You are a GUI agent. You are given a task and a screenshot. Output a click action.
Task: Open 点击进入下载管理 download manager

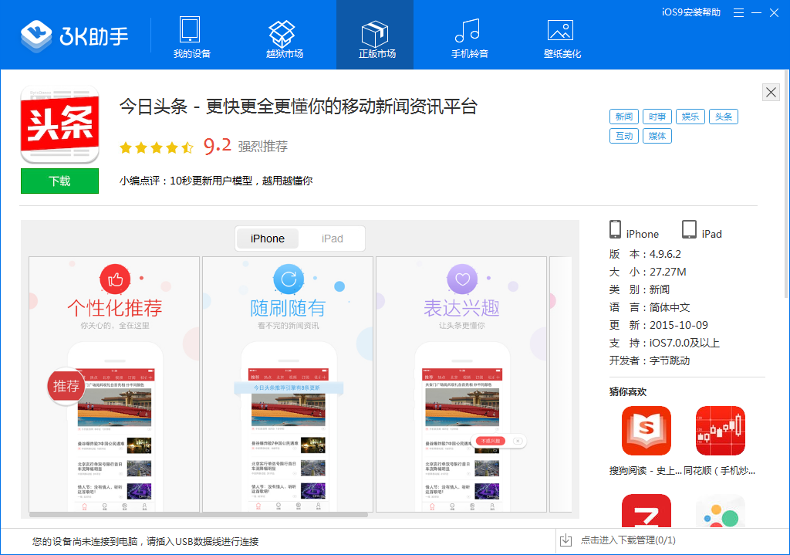tap(628, 540)
